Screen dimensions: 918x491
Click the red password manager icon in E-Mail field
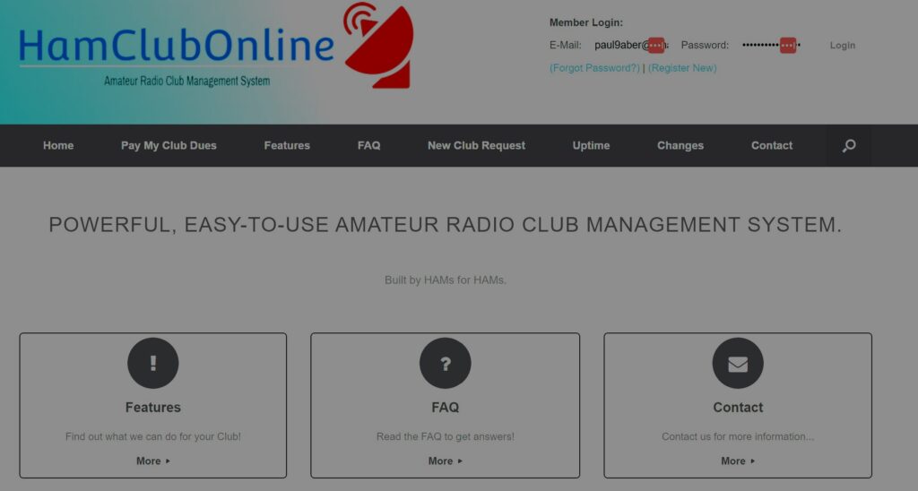656,45
